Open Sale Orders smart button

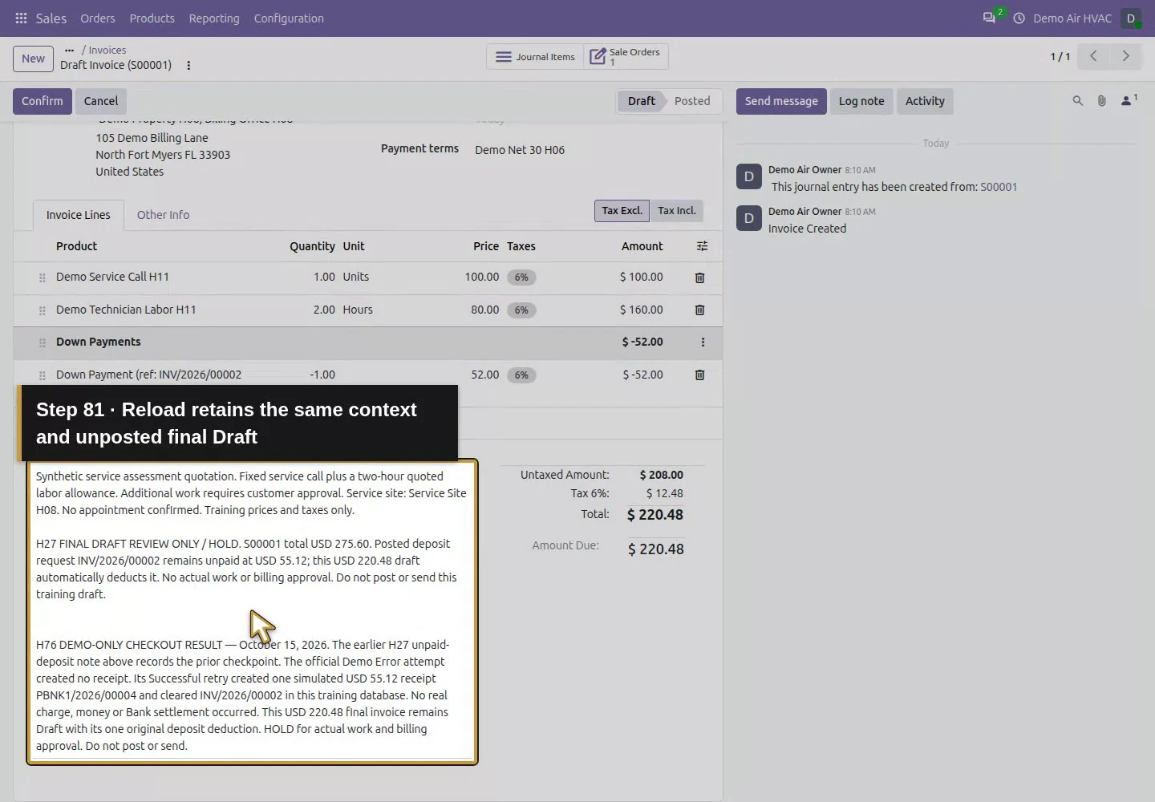626,57
